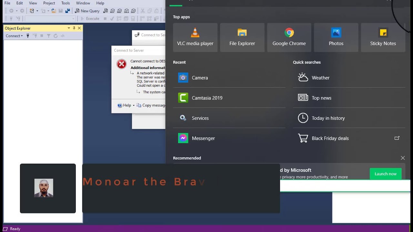The width and height of the screenshot is (413, 232).
Task: Open the VLC media player app tile
Action: [195, 37]
